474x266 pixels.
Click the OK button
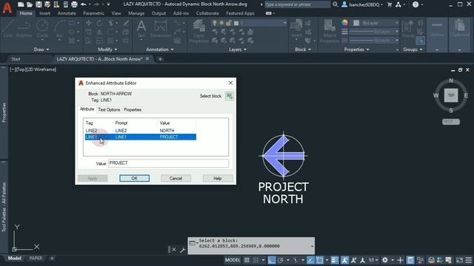pos(134,178)
